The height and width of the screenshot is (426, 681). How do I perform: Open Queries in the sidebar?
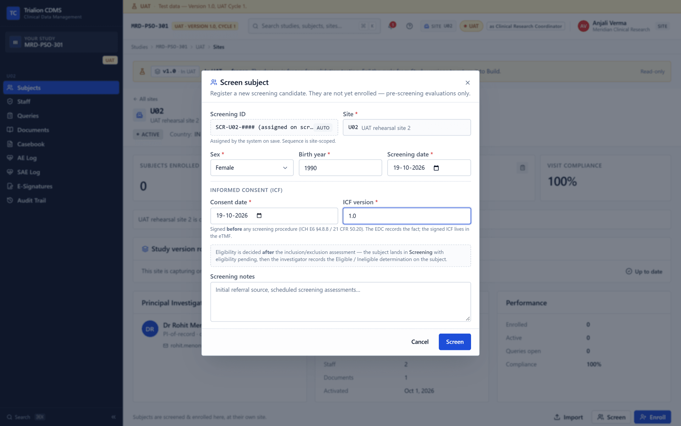point(61,116)
